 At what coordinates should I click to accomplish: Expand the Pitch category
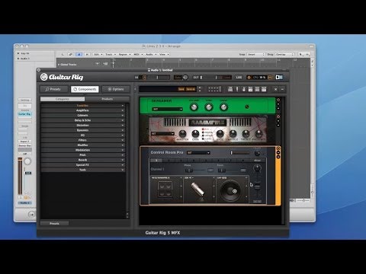coord(83,155)
